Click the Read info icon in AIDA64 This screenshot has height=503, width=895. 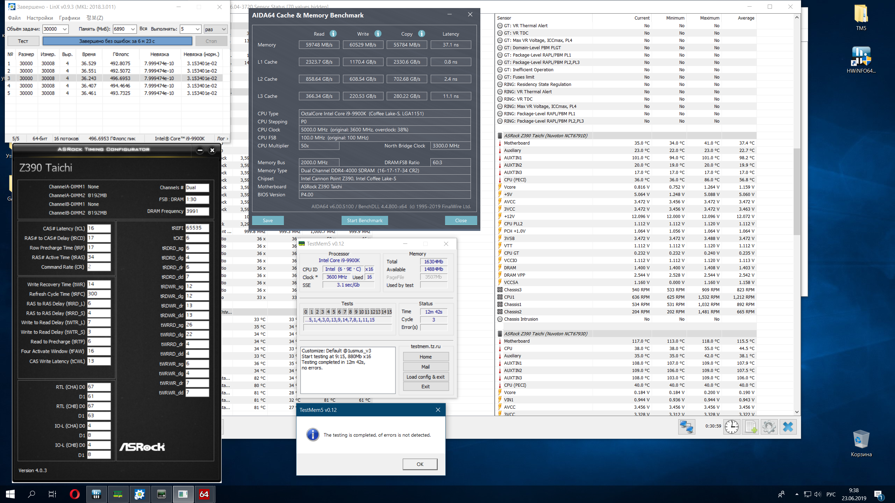[x=333, y=34]
